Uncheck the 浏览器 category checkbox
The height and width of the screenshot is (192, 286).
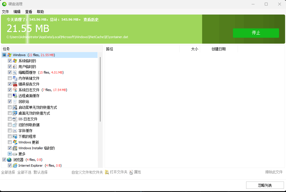coord(4,159)
